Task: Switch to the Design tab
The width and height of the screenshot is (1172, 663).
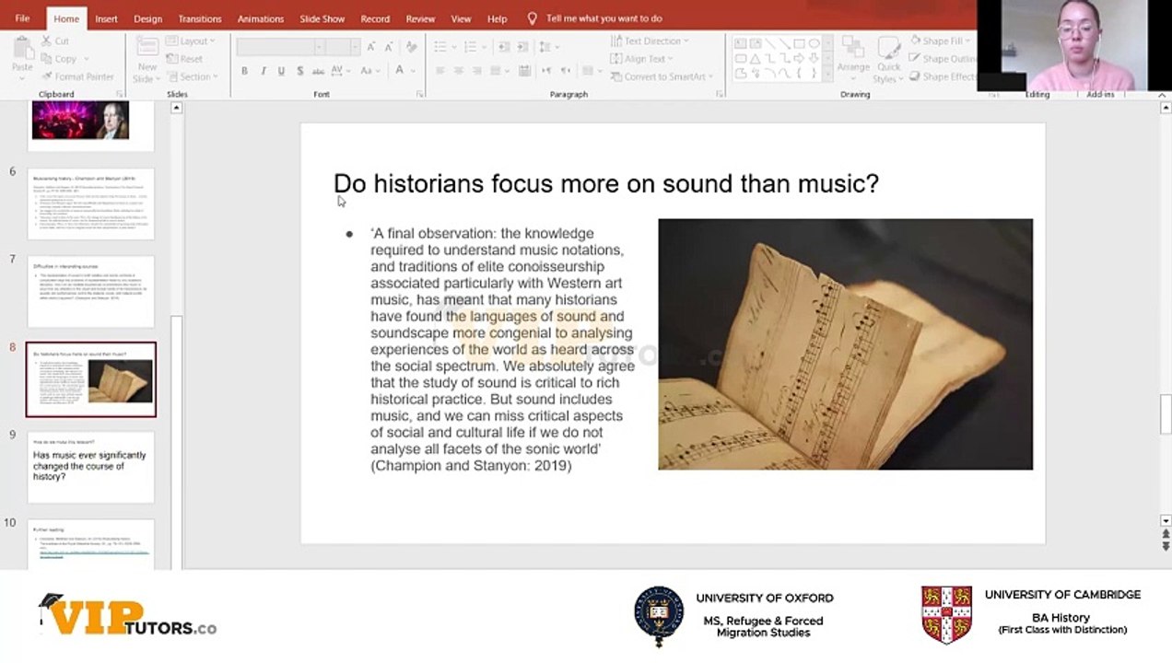Action: (147, 18)
